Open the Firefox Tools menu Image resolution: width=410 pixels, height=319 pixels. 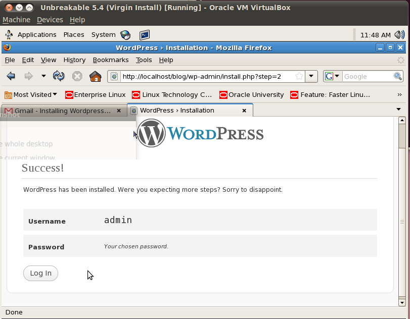(x=144, y=60)
